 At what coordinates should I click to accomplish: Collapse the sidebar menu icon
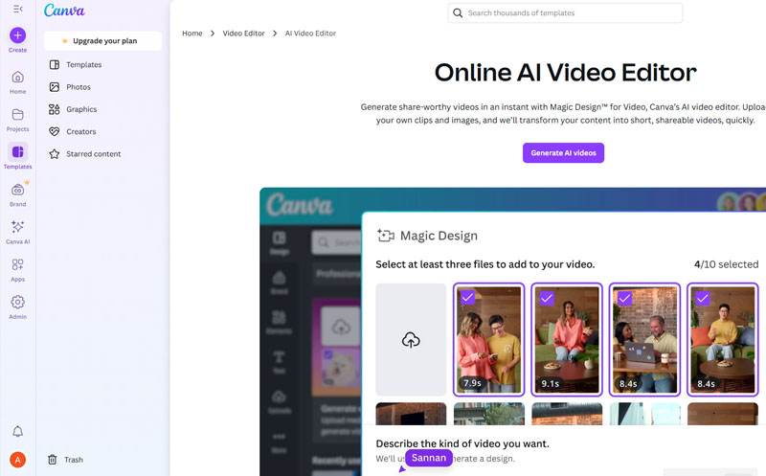(17, 9)
